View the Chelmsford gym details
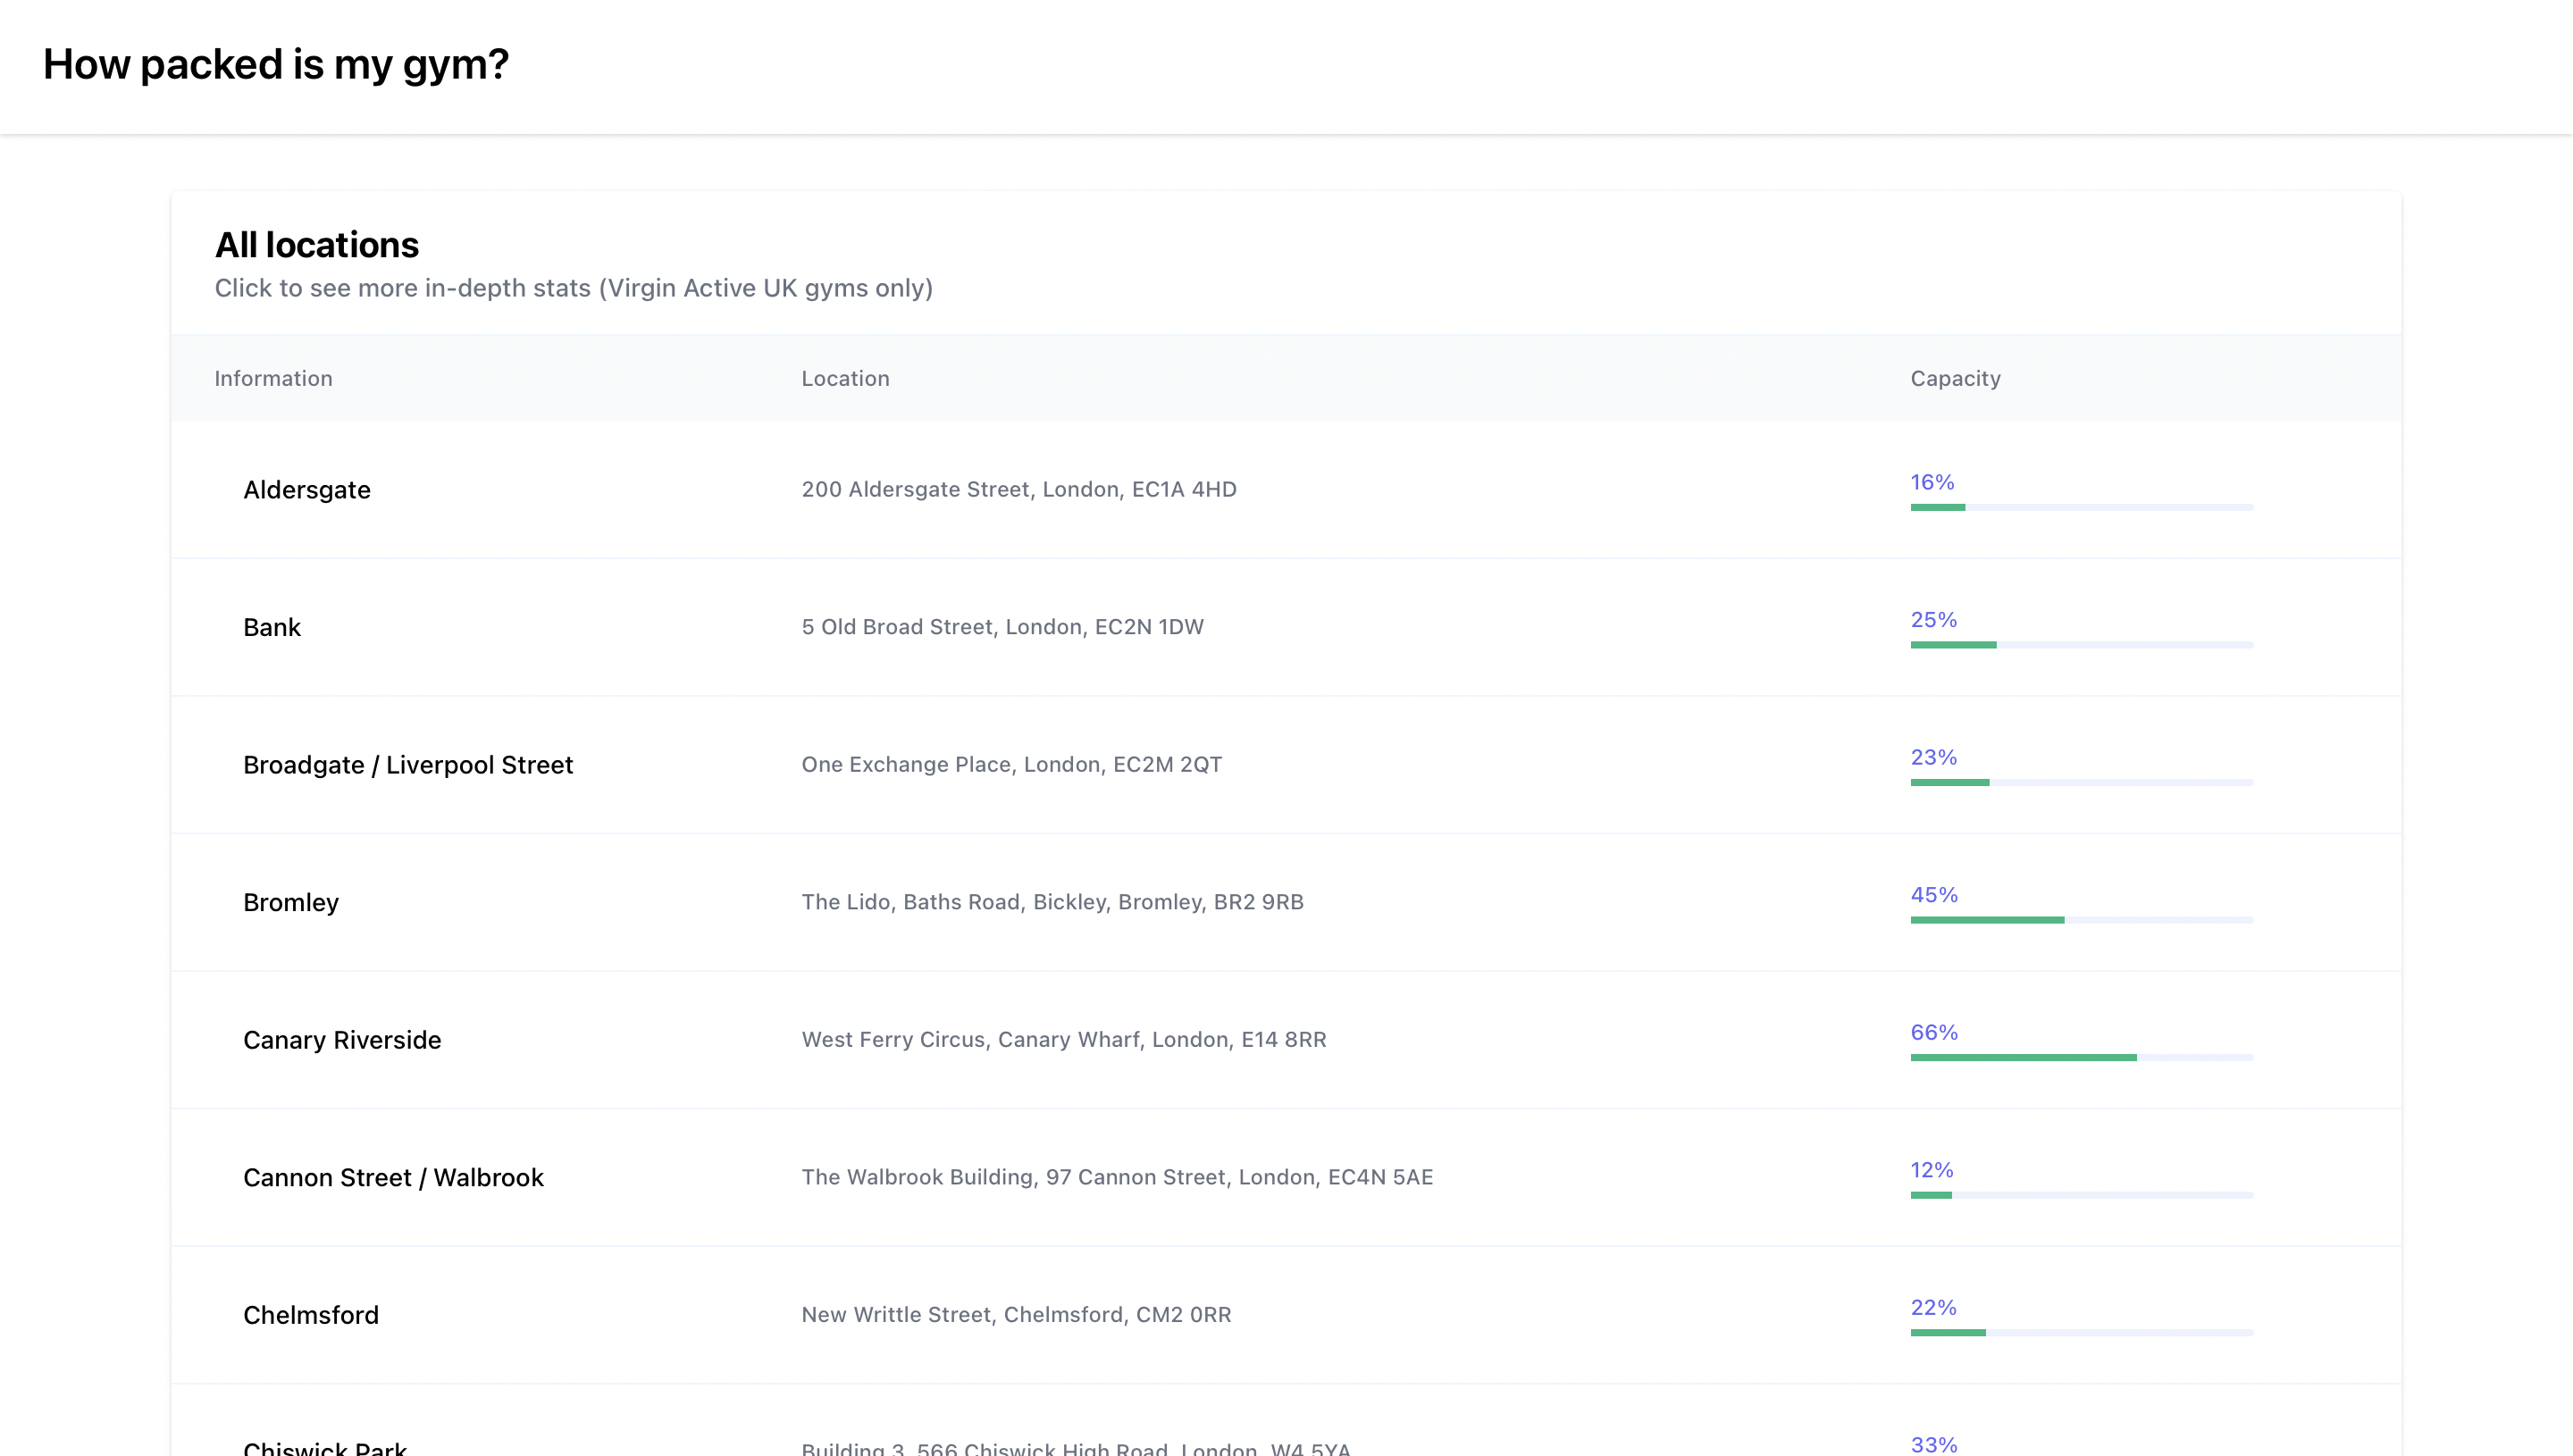The width and height of the screenshot is (2573, 1456). (311, 1315)
